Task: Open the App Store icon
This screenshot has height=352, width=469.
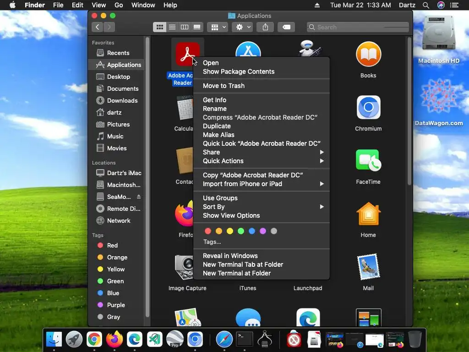Action: tap(248, 49)
